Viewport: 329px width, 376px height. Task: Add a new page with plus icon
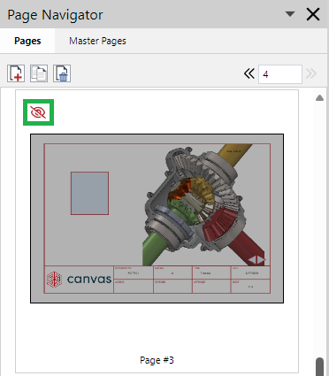coord(16,73)
